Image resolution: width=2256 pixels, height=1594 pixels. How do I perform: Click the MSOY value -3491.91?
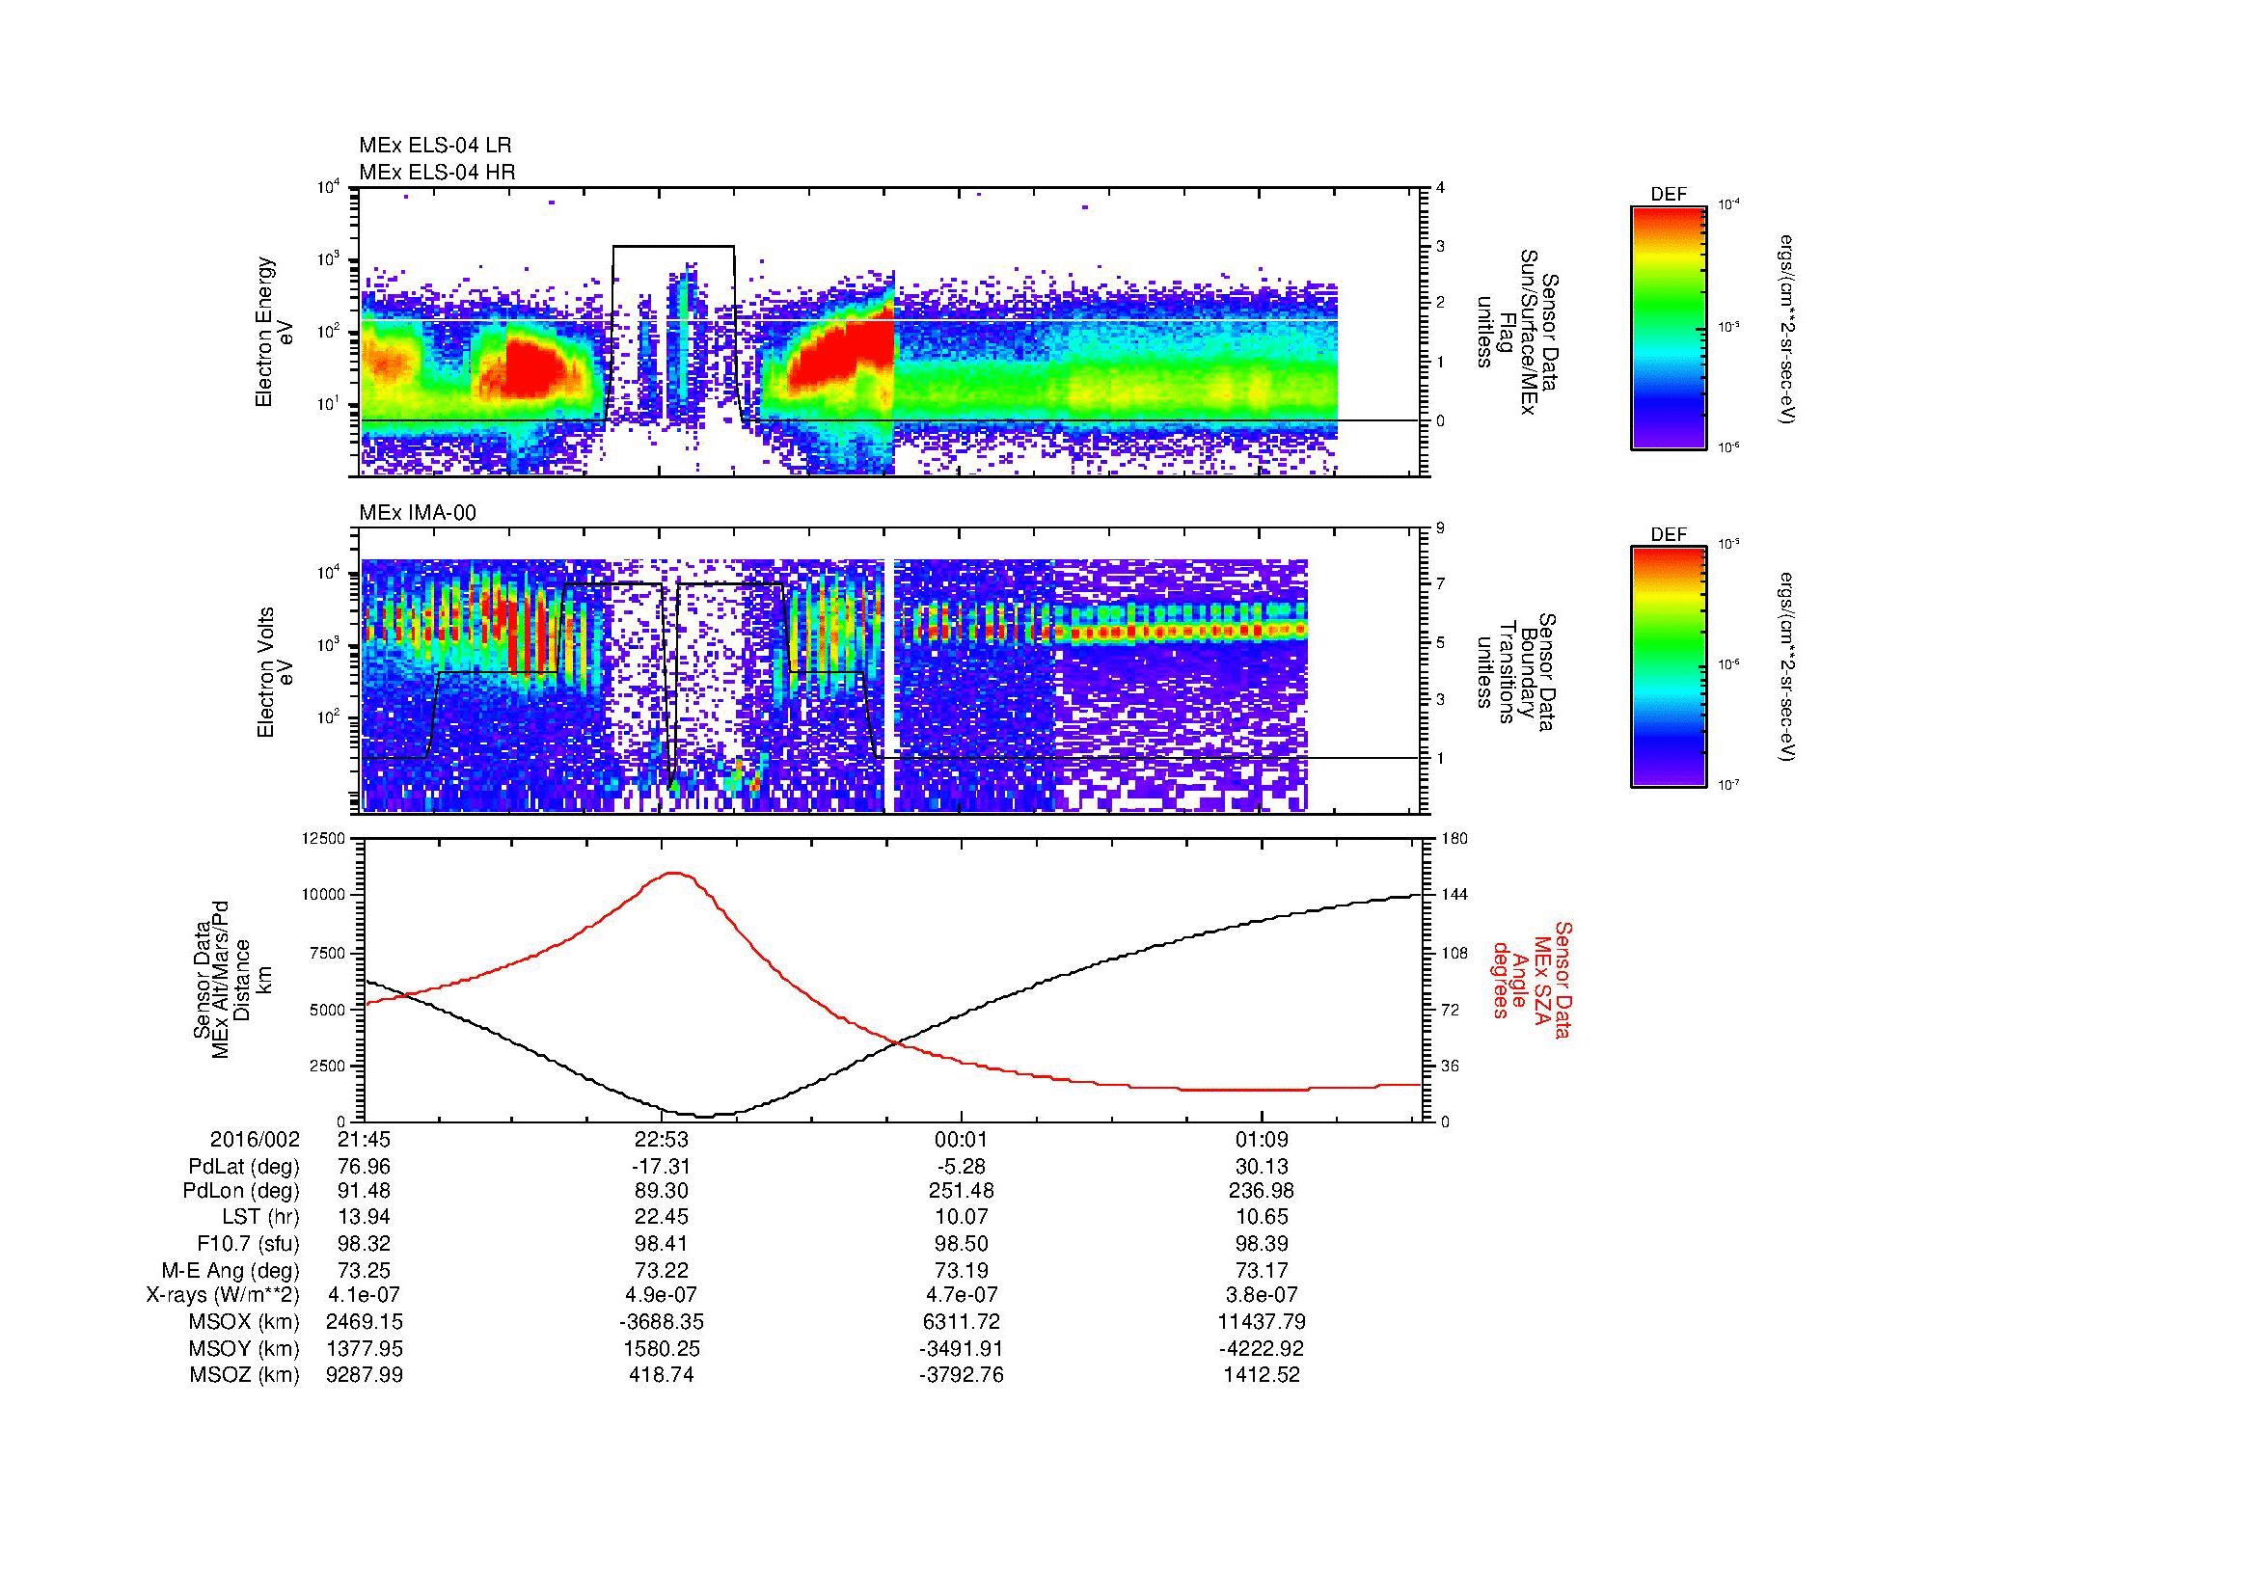coord(961,1348)
